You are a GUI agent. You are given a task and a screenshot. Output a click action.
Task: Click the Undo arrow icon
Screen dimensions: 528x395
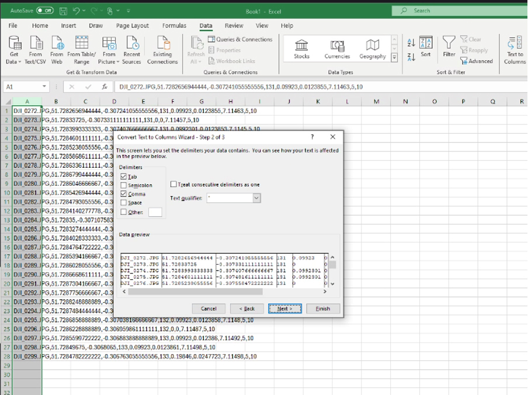pos(76,11)
